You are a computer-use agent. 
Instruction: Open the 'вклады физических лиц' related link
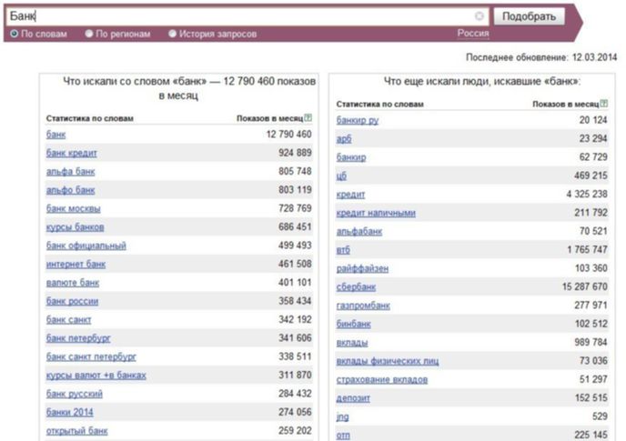coord(388,361)
